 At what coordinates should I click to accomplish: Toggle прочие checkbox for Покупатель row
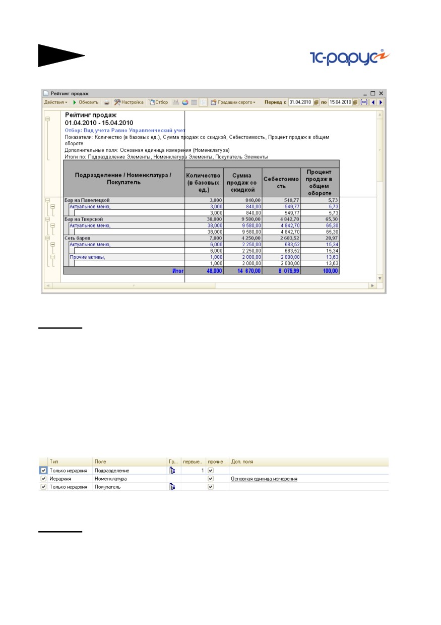(x=211, y=487)
